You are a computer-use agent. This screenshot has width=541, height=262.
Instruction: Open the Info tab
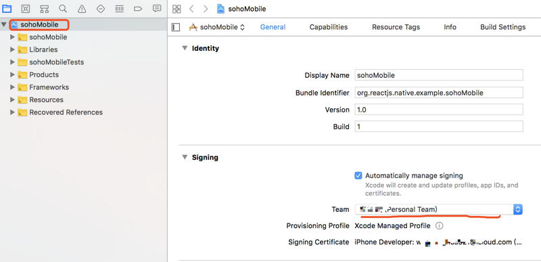450,27
